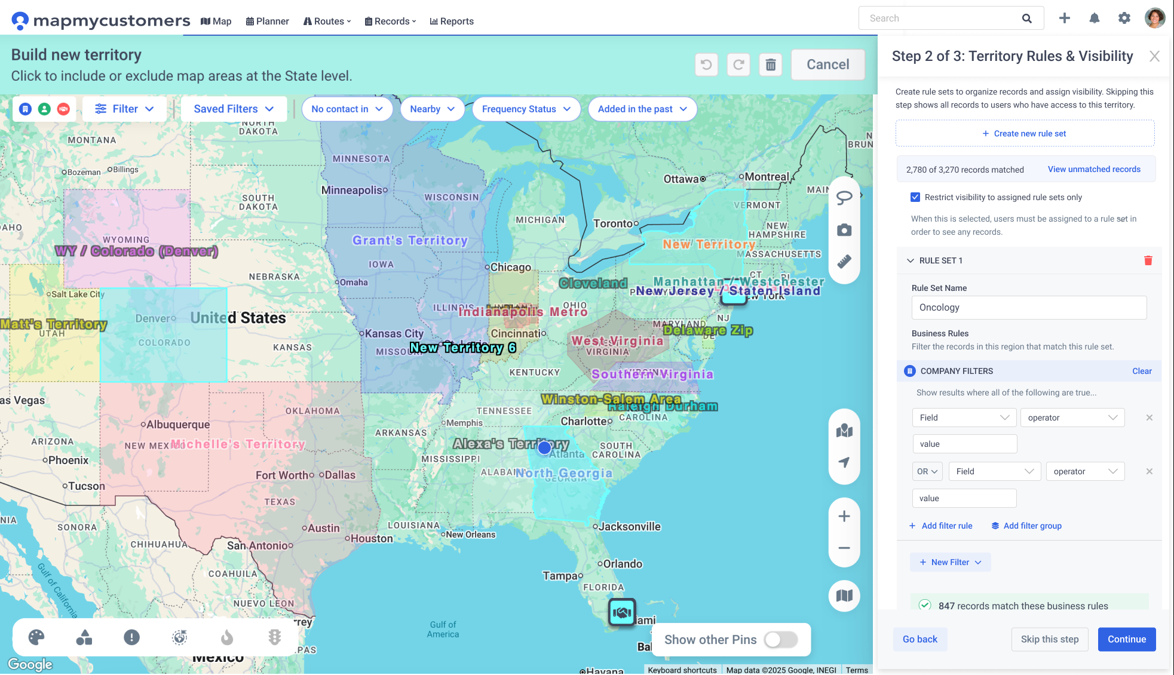The image size is (1174, 675).
Task: Open Added in the past dropdown
Action: click(642, 109)
